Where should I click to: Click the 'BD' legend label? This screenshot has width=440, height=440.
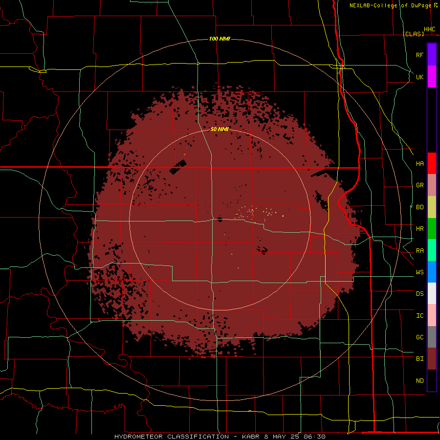419,207
